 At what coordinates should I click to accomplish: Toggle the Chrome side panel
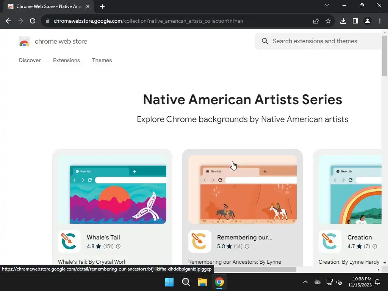[x=355, y=21]
